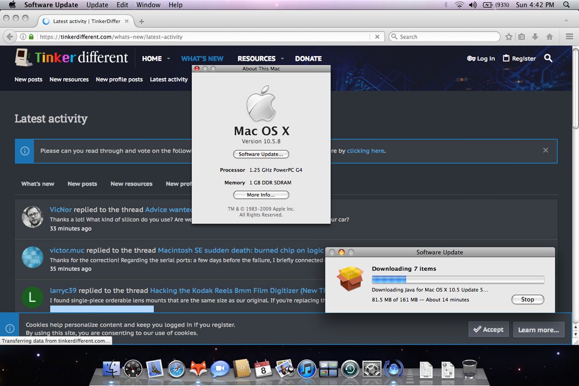
Task: Open the RESOURCES dropdown menu
Action: click(x=257, y=58)
